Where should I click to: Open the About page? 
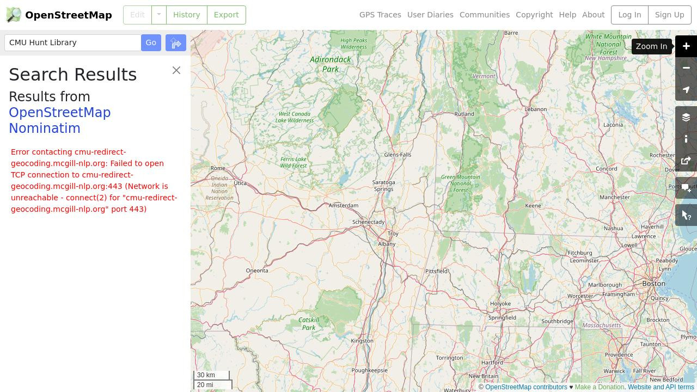(x=594, y=15)
